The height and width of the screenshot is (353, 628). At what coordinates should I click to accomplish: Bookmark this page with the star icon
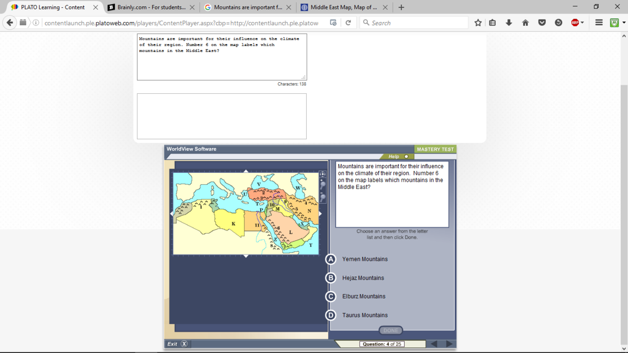pyautogui.click(x=478, y=23)
